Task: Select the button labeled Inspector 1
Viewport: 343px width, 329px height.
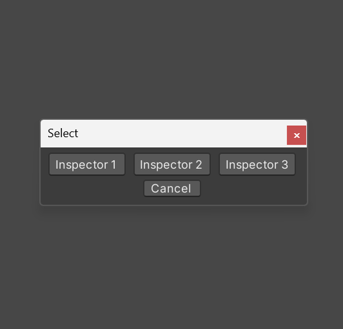Action: (x=87, y=164)
